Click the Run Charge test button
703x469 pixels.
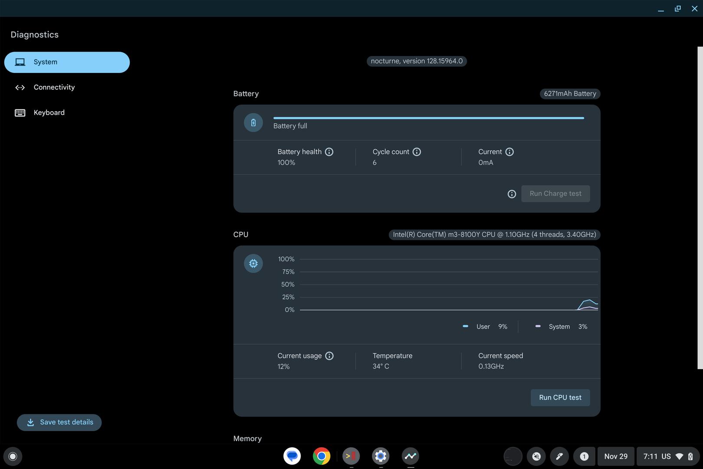(x=555, y=194)
